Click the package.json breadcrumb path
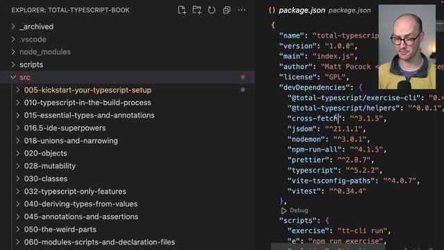 [350, 10]
